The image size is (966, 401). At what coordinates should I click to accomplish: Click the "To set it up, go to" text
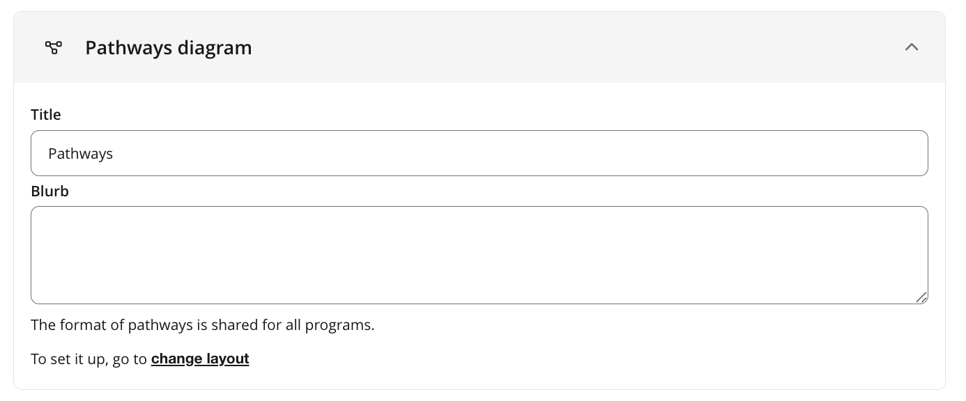(89, 359)
